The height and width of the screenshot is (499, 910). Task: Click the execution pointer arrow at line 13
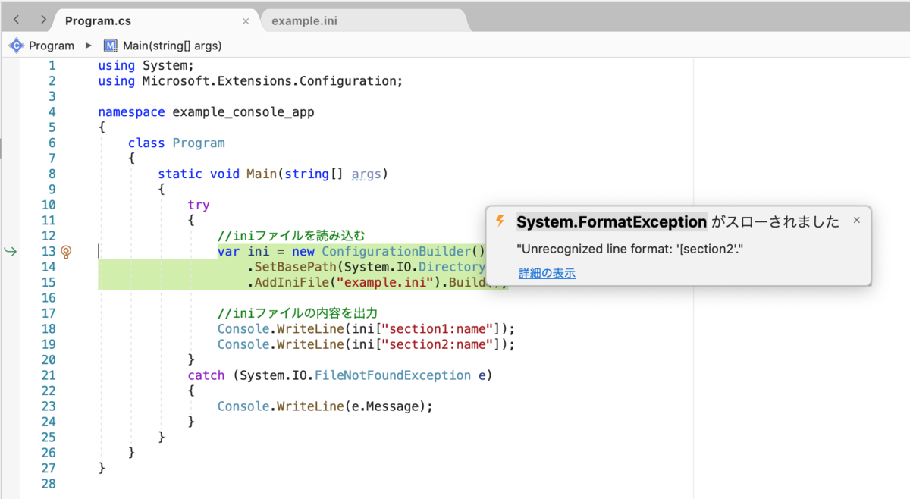[10, 251]
